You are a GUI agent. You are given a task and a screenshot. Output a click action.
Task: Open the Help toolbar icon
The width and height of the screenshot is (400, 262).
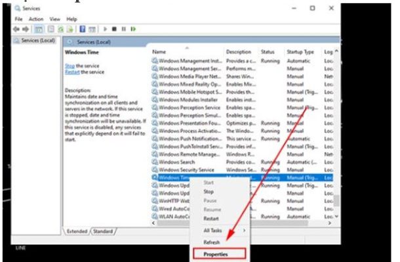click(83, 29)
